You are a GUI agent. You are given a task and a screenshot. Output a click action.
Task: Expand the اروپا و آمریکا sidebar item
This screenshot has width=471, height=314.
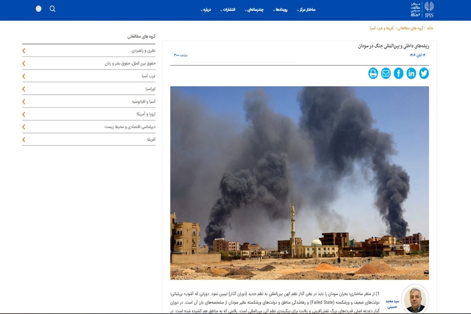pyautogui.click(x=24, y=114)
